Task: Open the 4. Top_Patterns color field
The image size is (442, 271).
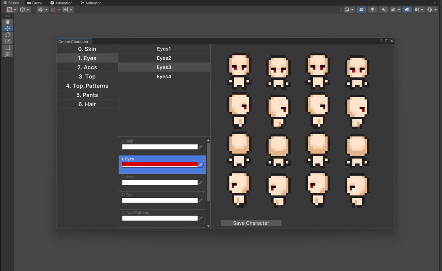Action: pos(160,218)
